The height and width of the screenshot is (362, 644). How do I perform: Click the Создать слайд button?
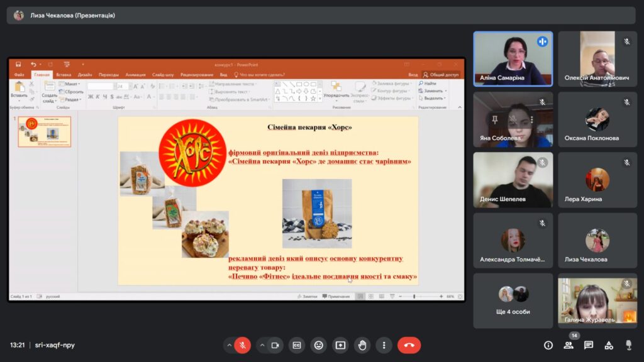49,92
